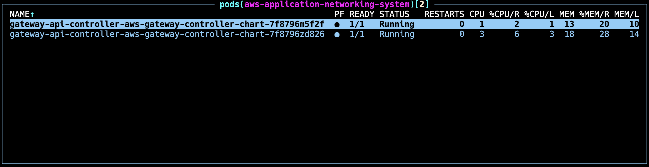The height and width of the screenshot is (167, 649).
Task: Click the STATUS column header
Action: coord(394,14)
